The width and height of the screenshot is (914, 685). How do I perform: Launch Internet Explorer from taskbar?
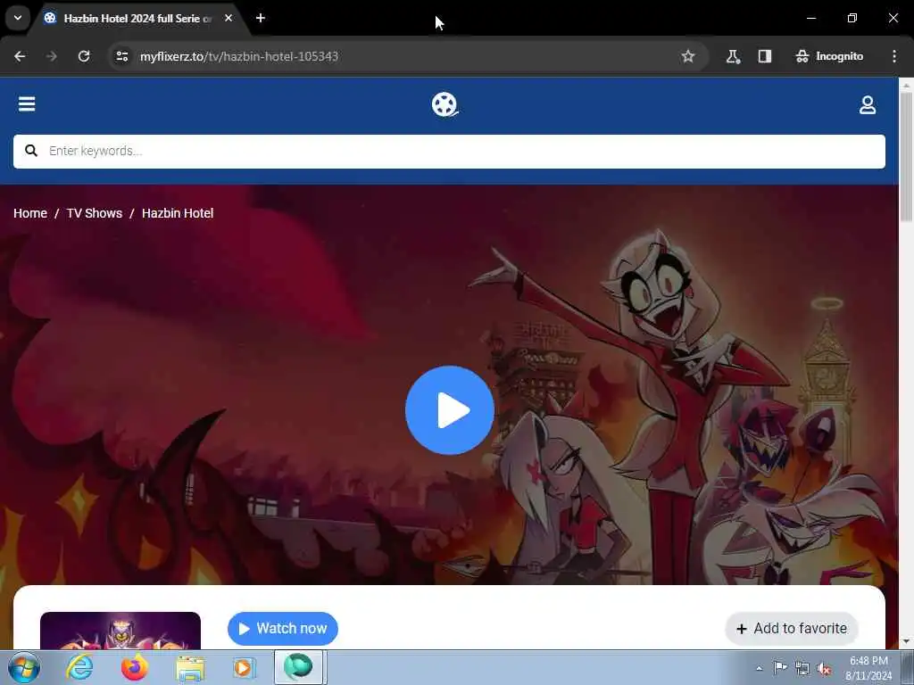pyautogui.click(x=79, y=667)
